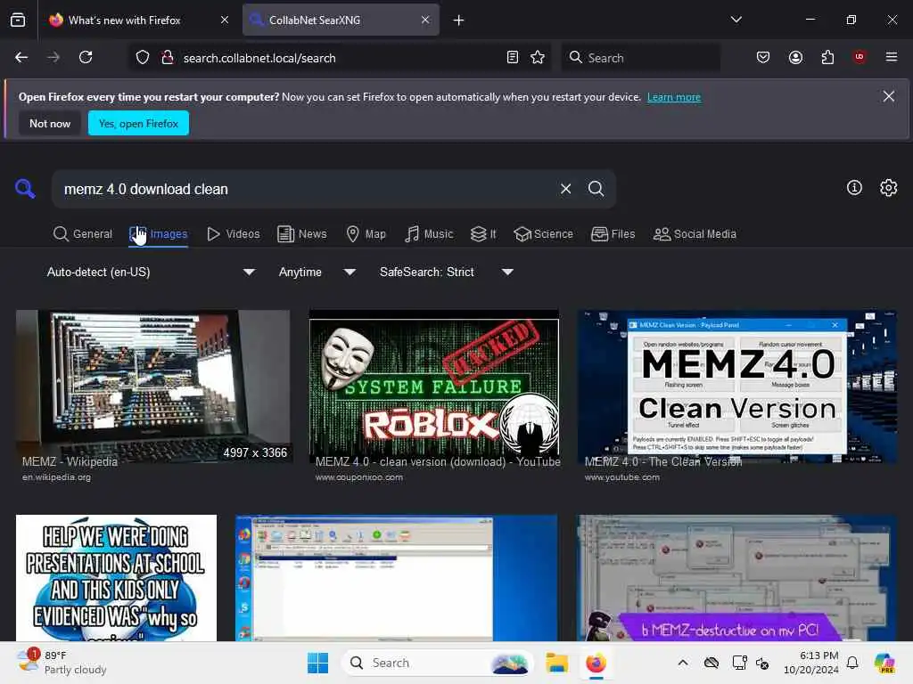The height and width of the screenshot is (684, 913).
Task: Expand the list all tabs chevron
Action: pyautogui.click(x=736, y=20)
